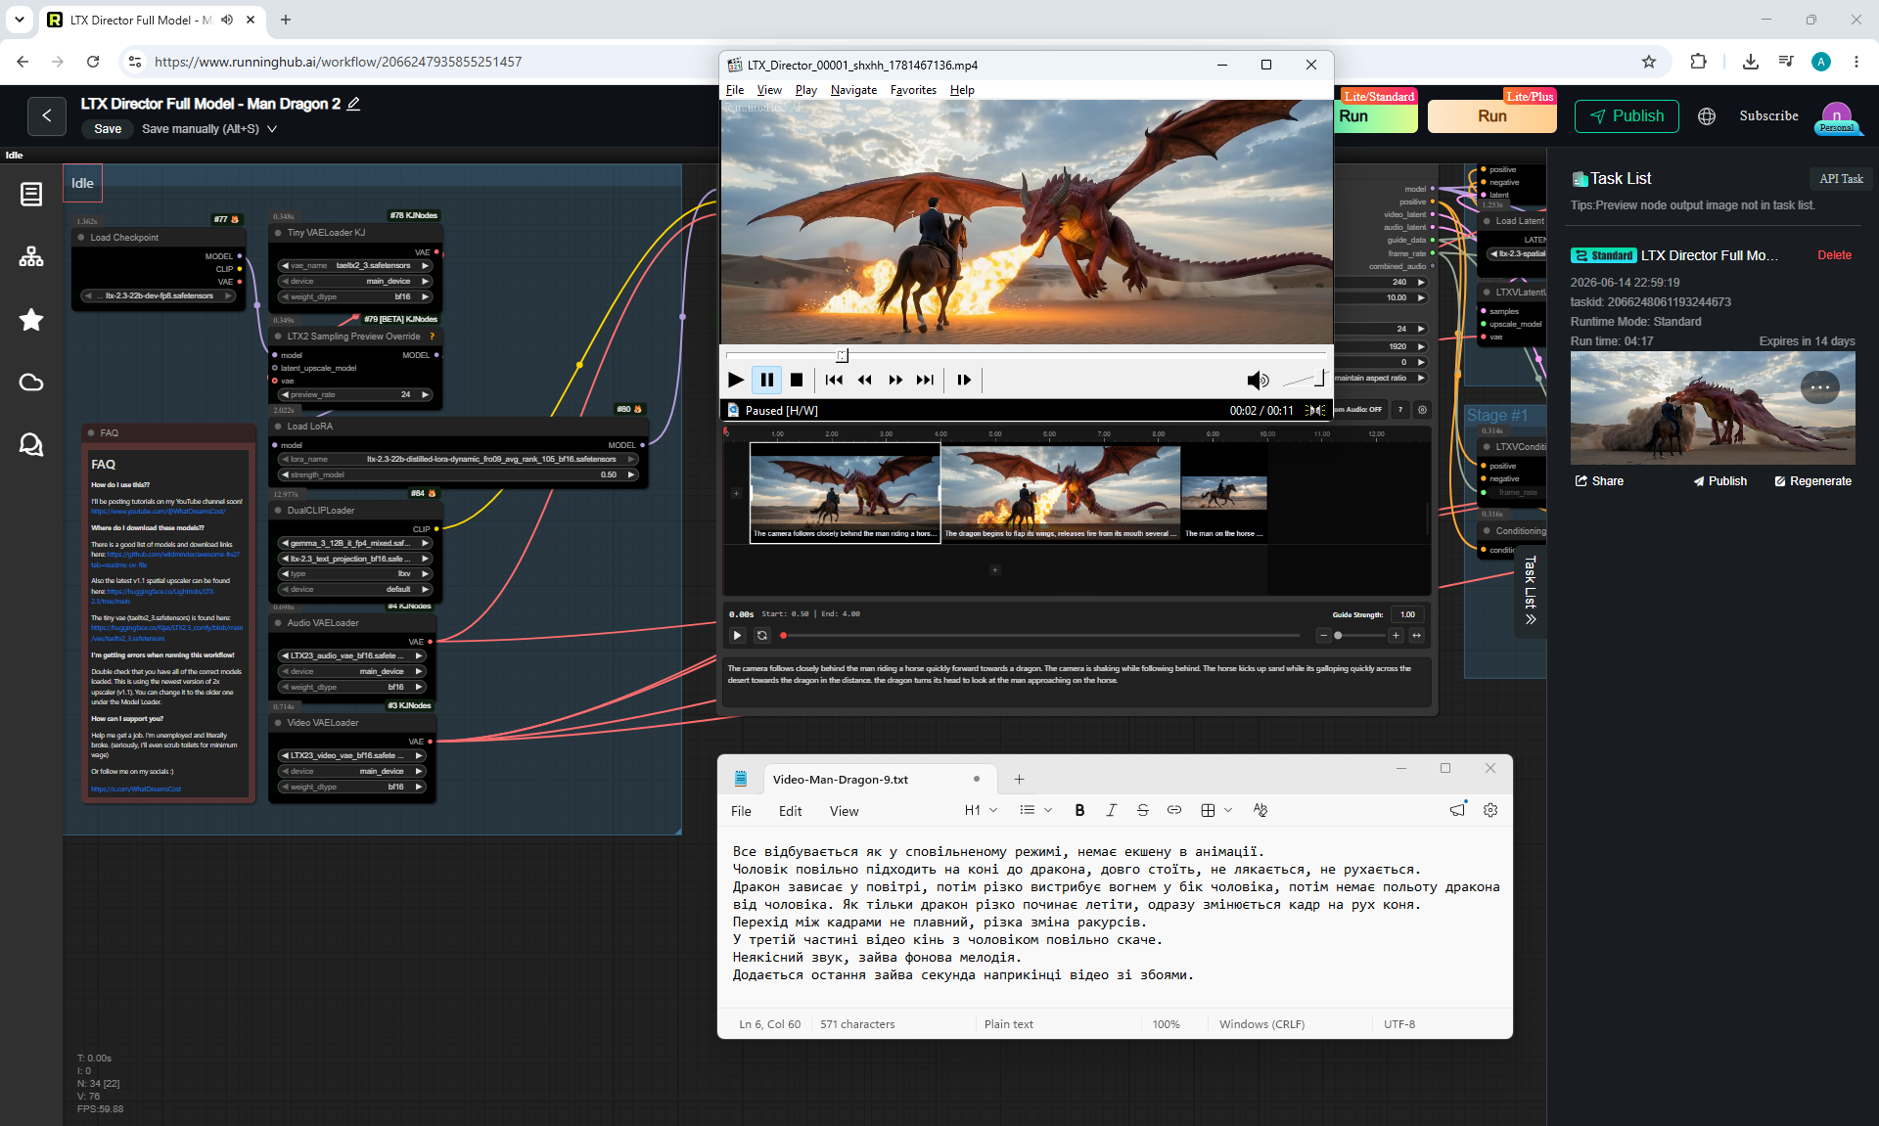Viewport: 1879px width, 1126px height.
Task: Open the Play menu of the media player
Action: (x=806, y=90)
